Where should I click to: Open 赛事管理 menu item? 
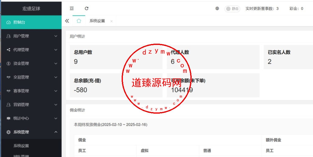(31, 91)
